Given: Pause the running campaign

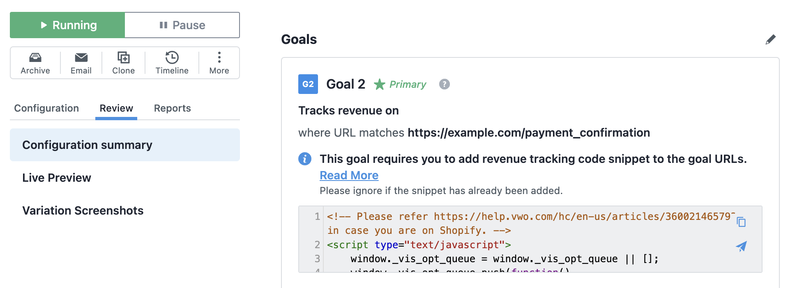Looking at the screenshot, I should click(182, 25).
